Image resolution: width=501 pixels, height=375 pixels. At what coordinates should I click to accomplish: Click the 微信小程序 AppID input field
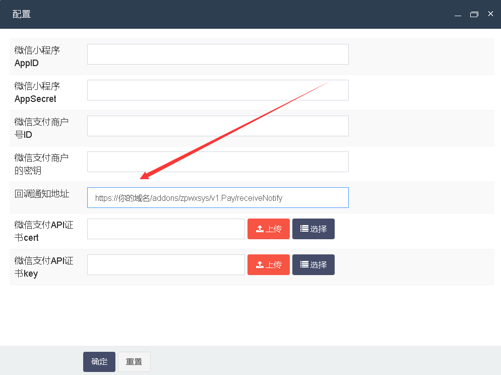pyautogui.click(x=218, y=55)
